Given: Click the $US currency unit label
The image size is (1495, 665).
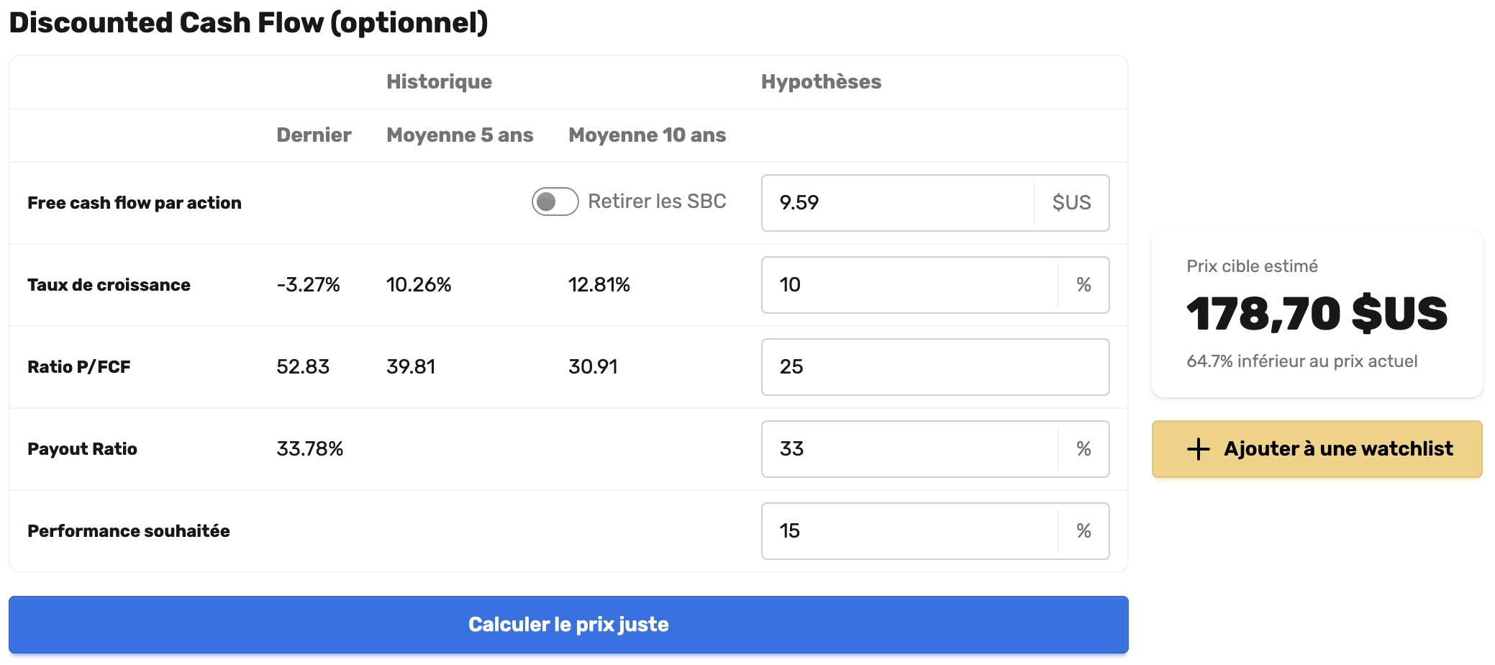Looking at the screenshot, I should pos(1071,203).
